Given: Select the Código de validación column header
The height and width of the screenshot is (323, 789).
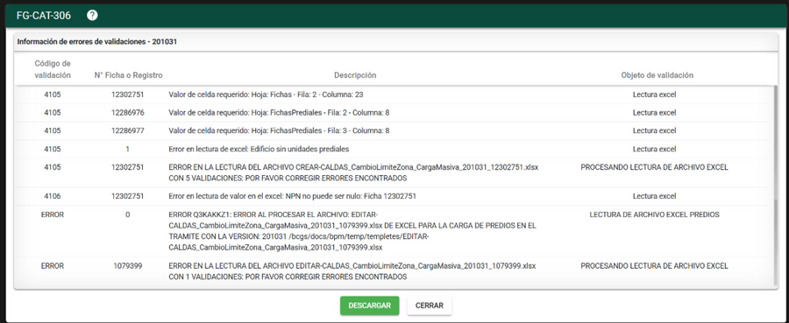Looking at the screenshot, I should point(53,69).
